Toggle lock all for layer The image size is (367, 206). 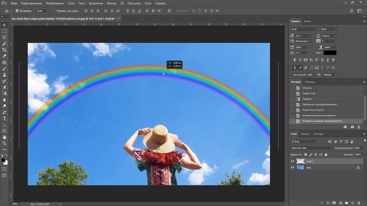[326, 154]
